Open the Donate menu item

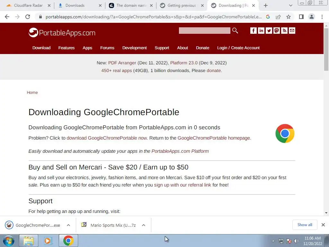202,48
